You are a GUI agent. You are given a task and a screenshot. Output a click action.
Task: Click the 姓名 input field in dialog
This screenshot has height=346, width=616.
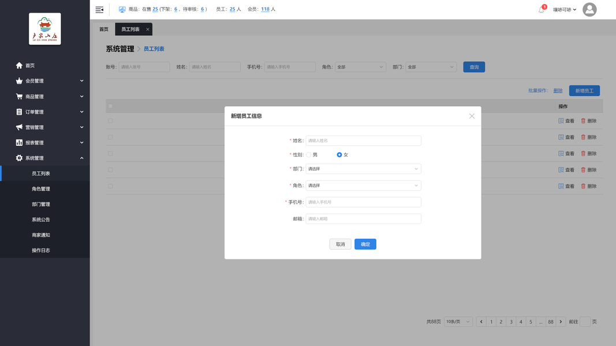(363, 141)
